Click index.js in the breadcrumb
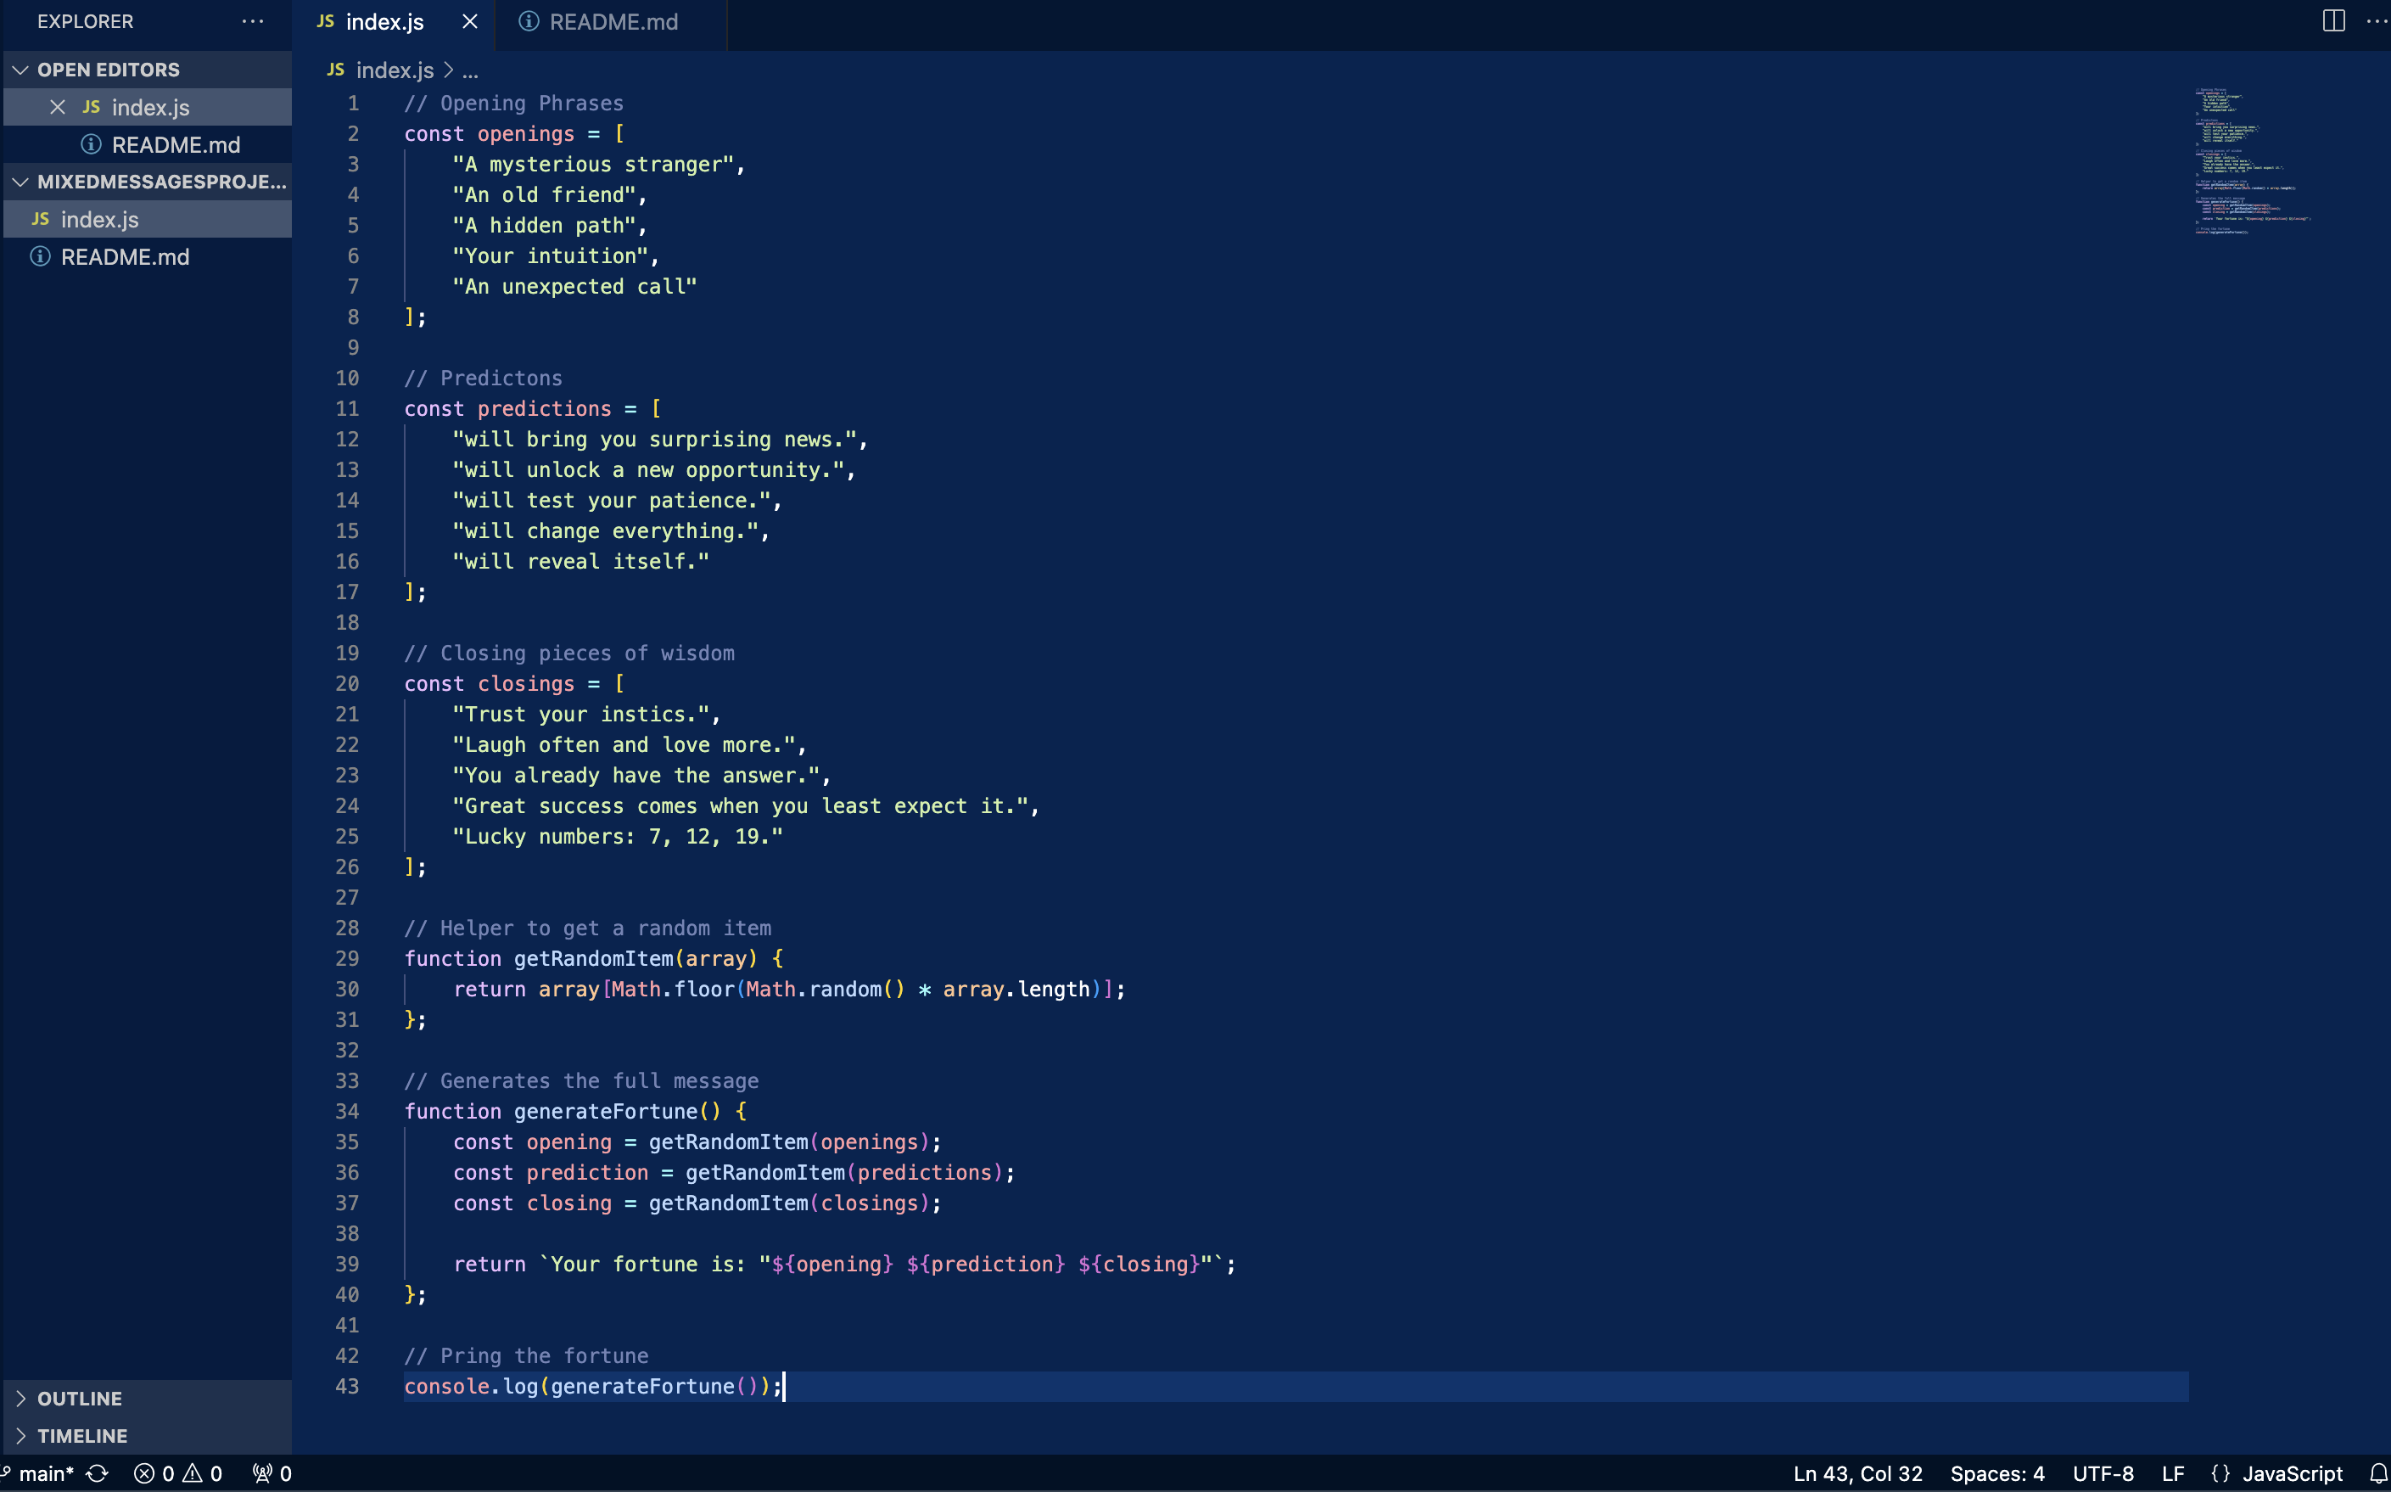Image resolution: width=2391 pixels, height=1492 pixels. pos(395,70)
